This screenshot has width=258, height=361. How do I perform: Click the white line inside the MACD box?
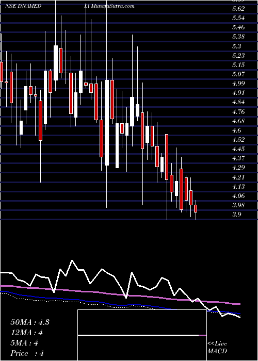pos(138,336)
